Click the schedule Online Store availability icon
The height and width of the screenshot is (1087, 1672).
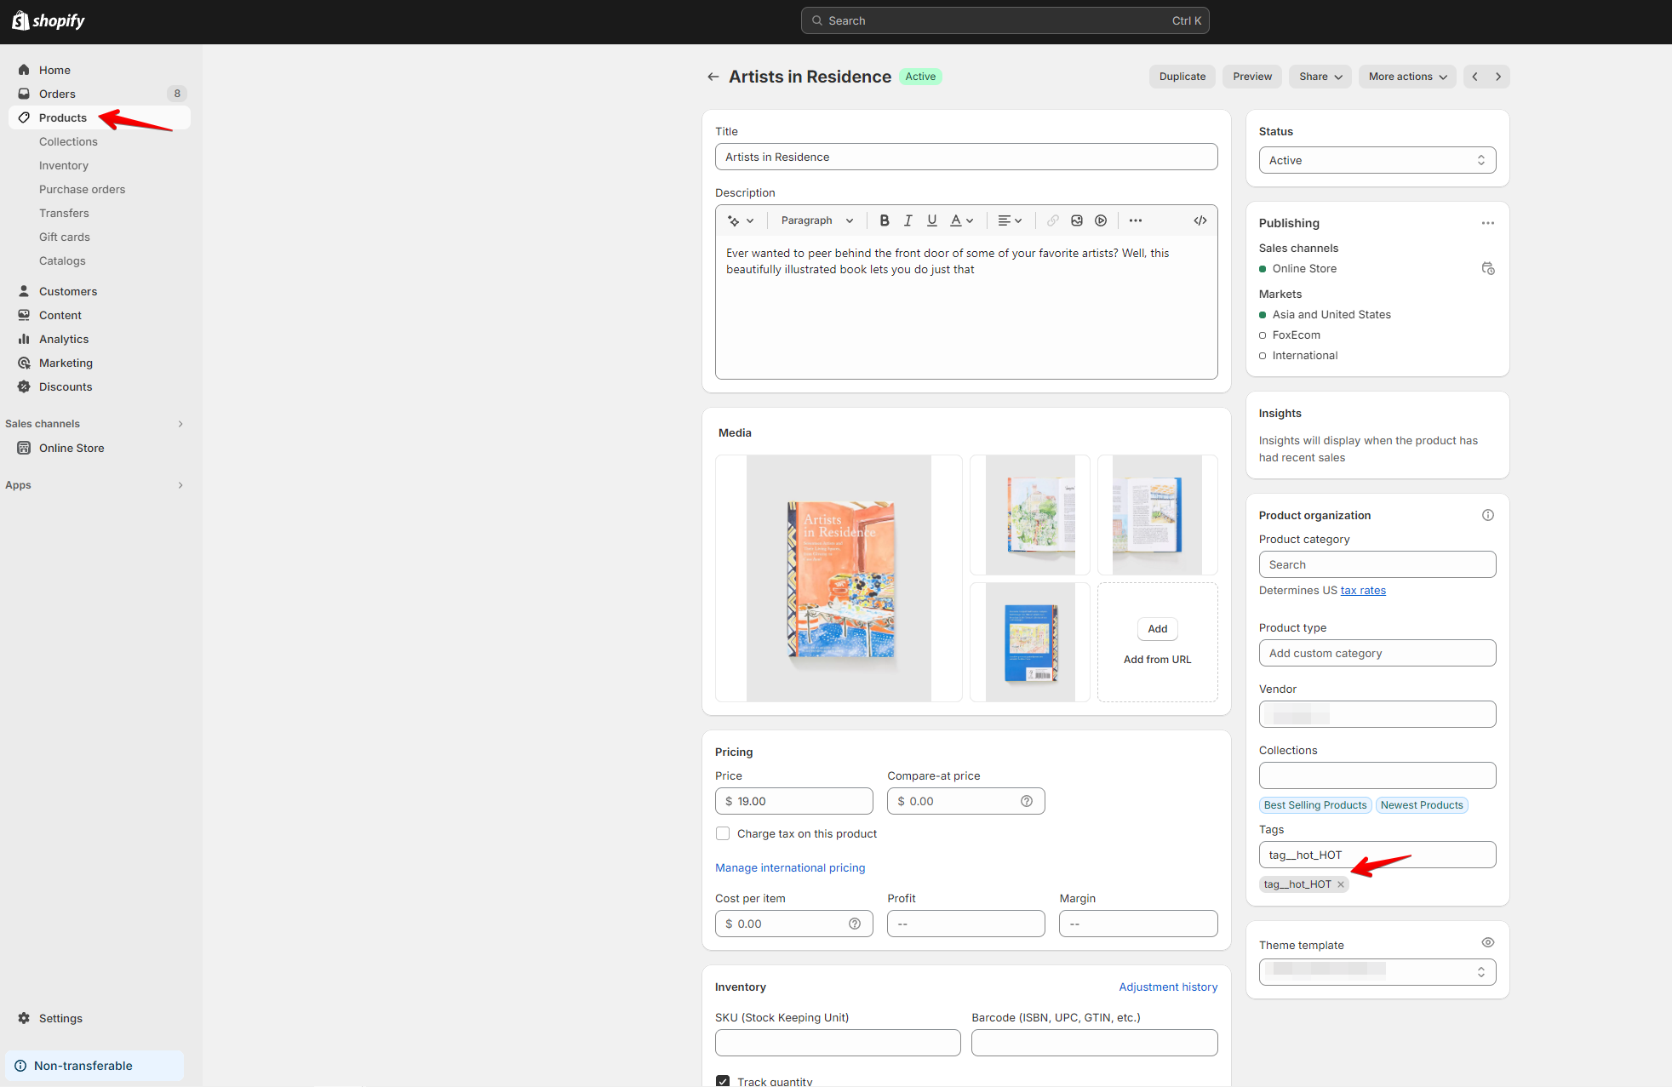tap(1488, 269)
